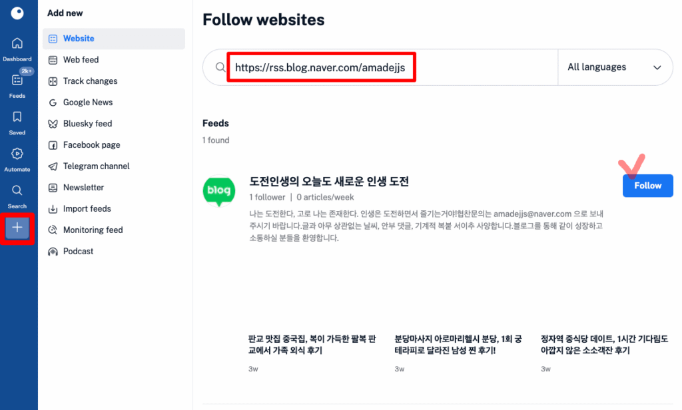Open the Saved bookmark icon
This screenshot has height=410, width=682.
(x=17, y=117)
